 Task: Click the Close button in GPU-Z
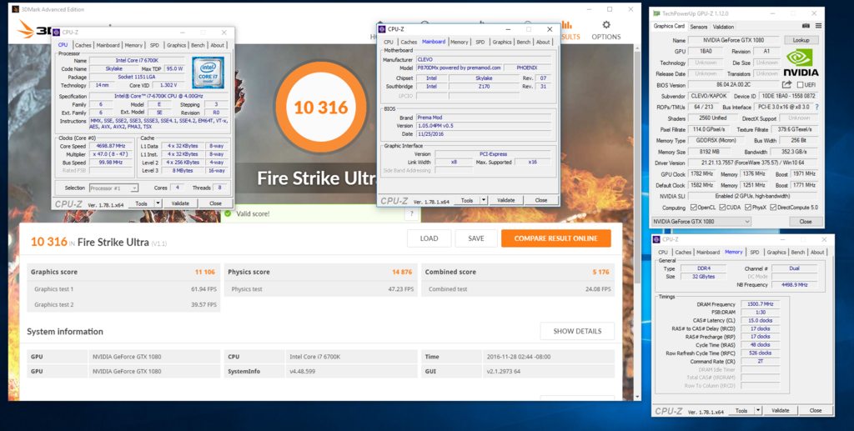(x=806, y=222)
